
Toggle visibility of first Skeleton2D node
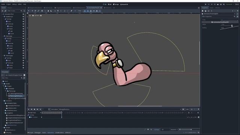(23, 16)
